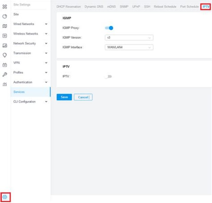Expand the VPN section chevron
Screen dimensions: 212x203
[46, 63]
